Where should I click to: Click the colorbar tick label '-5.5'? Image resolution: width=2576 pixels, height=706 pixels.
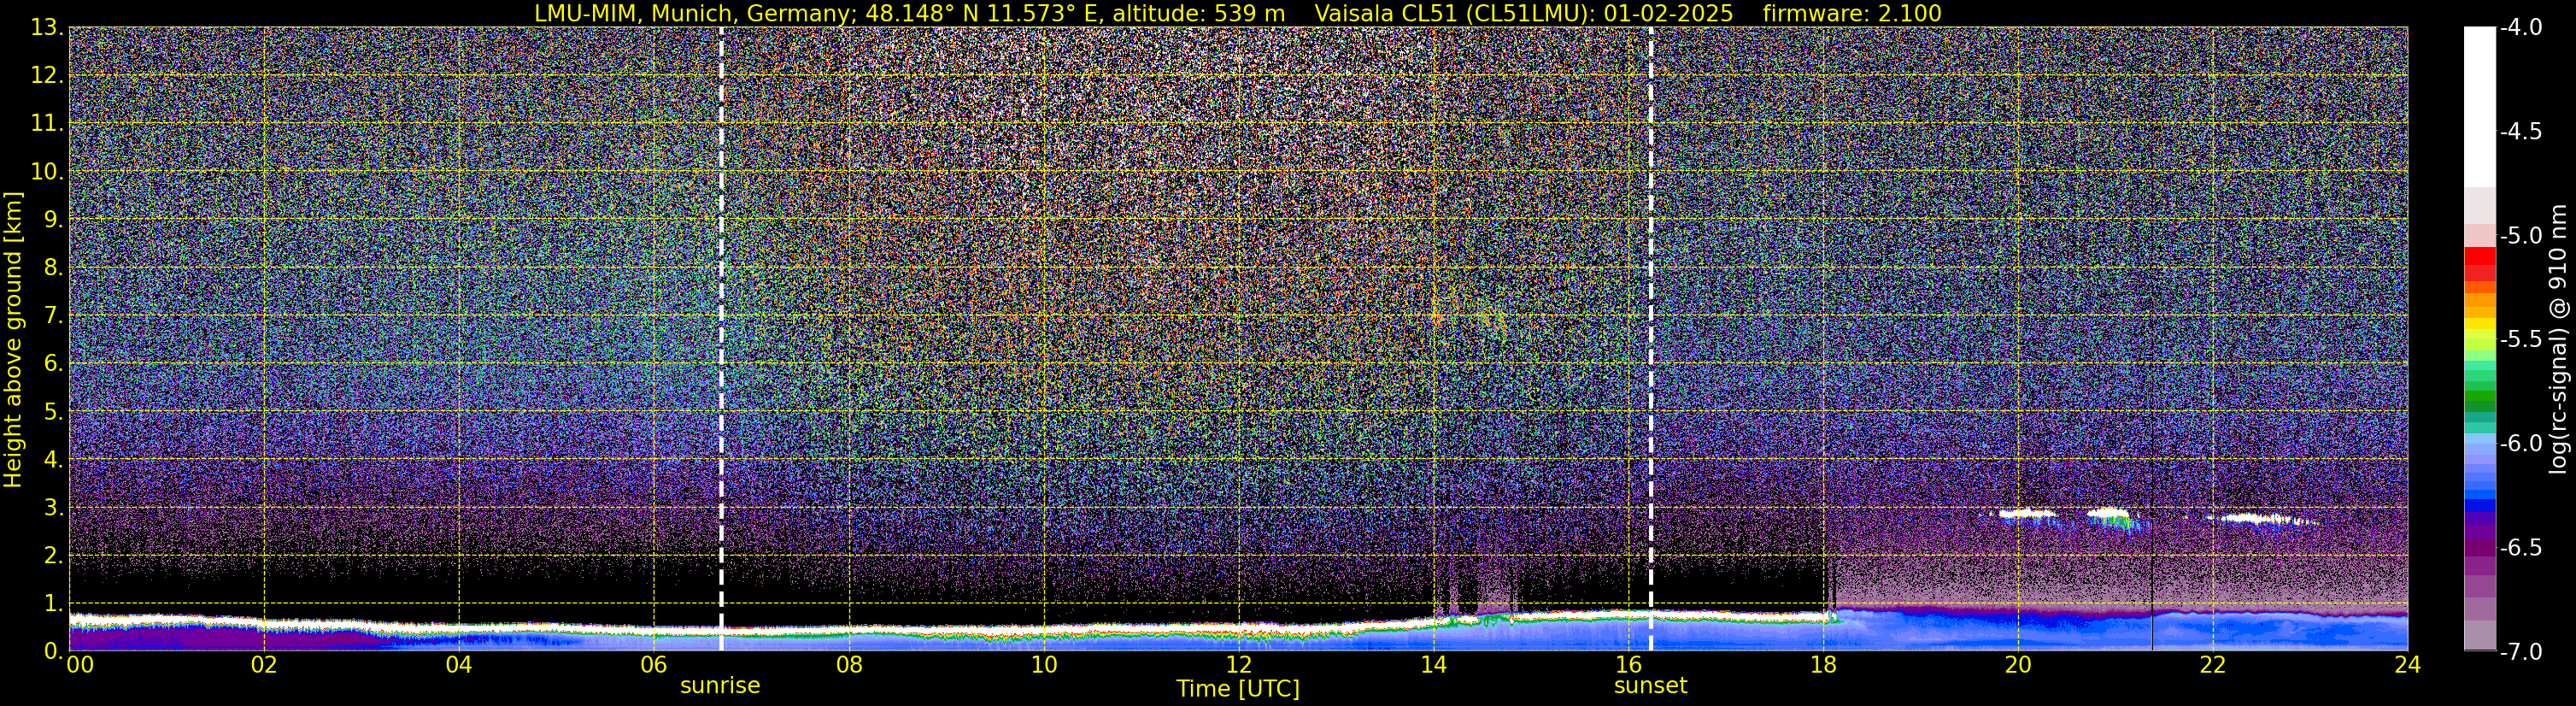[2520, 340]
